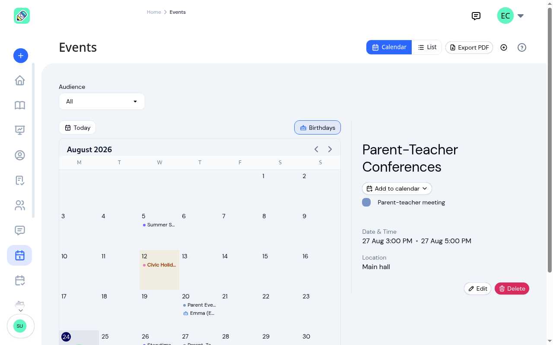The height and width of the screenshot is (345, 553).
Task: Open the Civic Holiday event on August 12
Action: 159,265
